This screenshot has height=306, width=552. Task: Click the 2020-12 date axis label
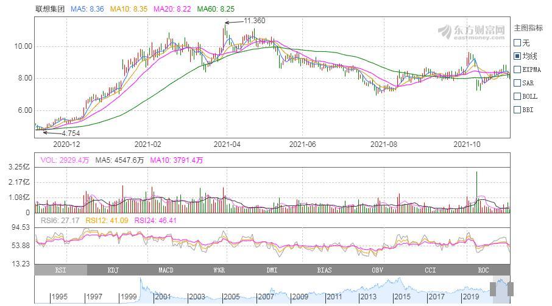[66, 144]
